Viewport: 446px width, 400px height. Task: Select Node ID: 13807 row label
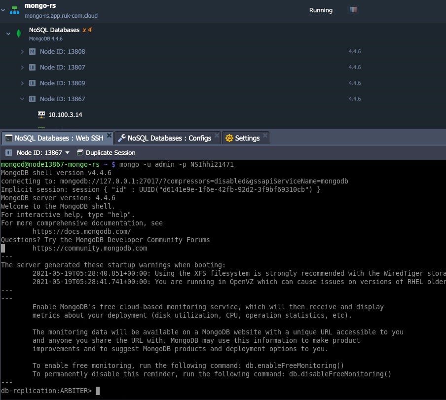pos(62,68)
